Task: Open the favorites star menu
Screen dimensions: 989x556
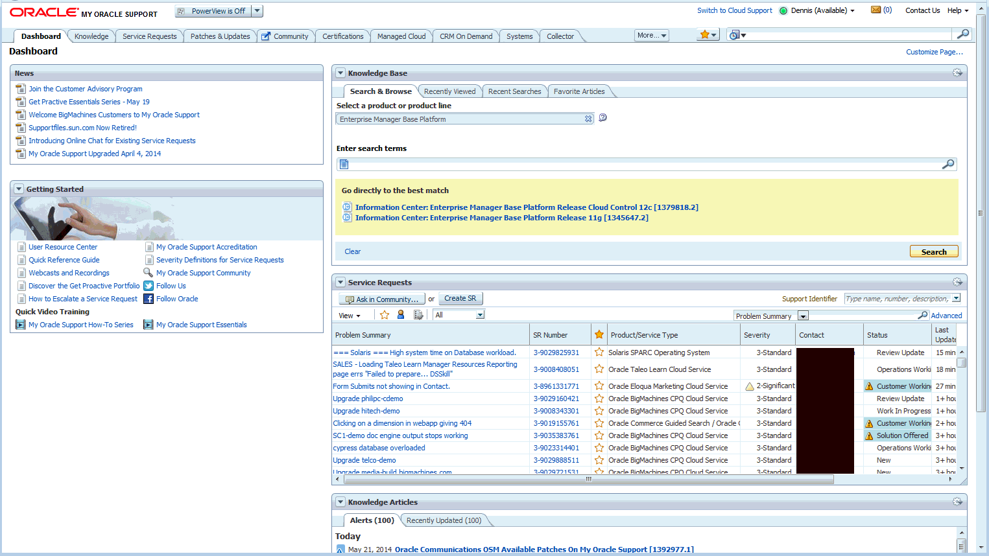Action: tap(708, 34)
